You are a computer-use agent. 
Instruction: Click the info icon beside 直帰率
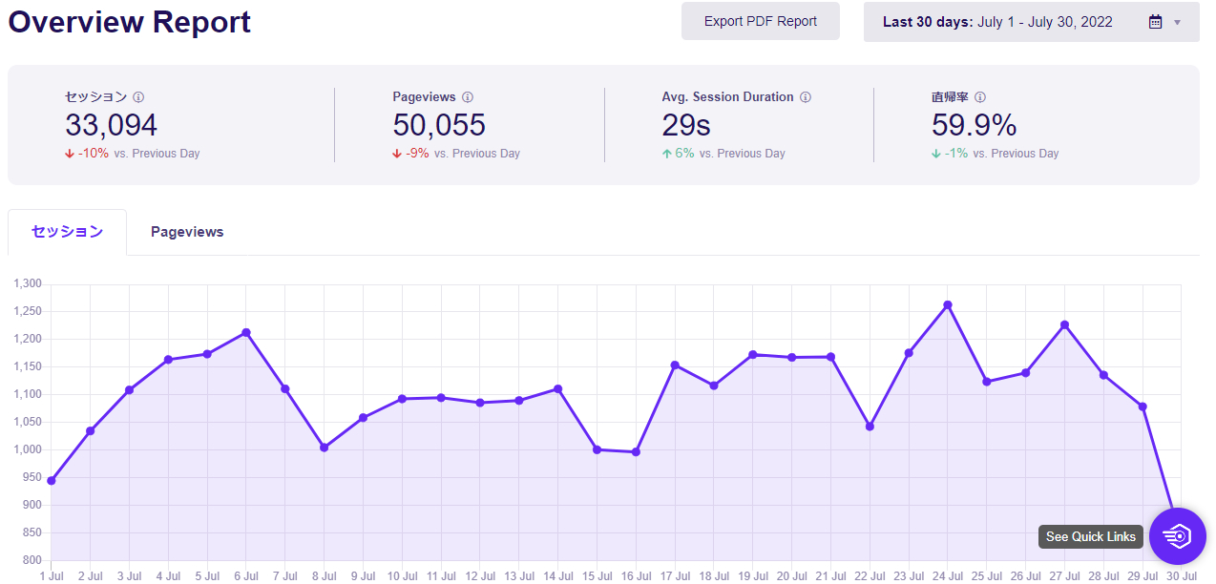click(980, 97)
